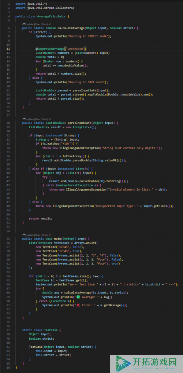The width and height of the screenshot is (183, 373).
Task: Click line number 11 in the gutter
Action: click(x=8, y=48)
